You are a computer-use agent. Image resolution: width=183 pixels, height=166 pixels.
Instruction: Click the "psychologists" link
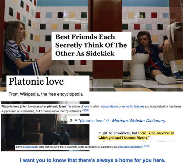(x=30, y=147)
